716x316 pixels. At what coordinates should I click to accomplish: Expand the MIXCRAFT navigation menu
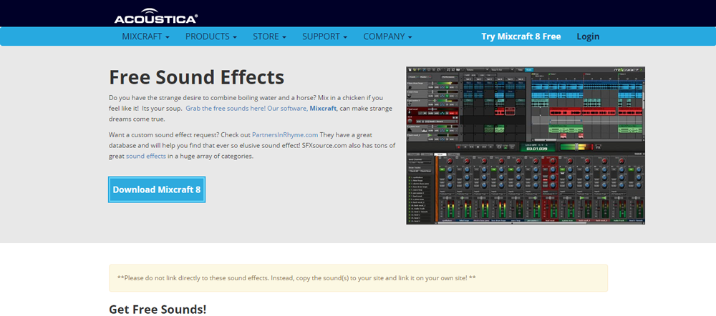click(x=145, y=36)
